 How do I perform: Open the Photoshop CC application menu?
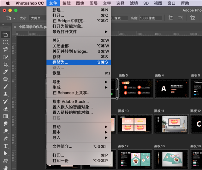pos(30,3)
